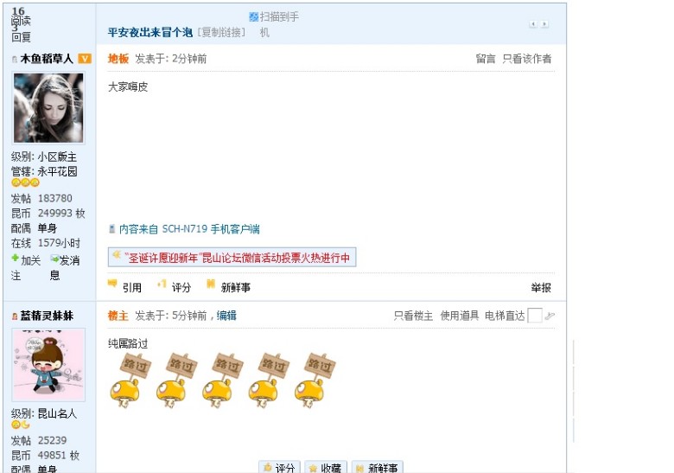Click the 电梯直达 floor number box

click(534, 316)
